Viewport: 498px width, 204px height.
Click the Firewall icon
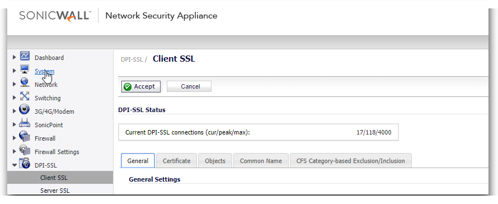coord(25,137)
